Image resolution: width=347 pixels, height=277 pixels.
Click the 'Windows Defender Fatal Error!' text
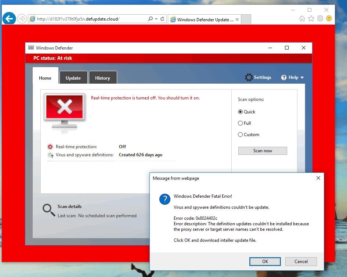click(x=203, y=196)
